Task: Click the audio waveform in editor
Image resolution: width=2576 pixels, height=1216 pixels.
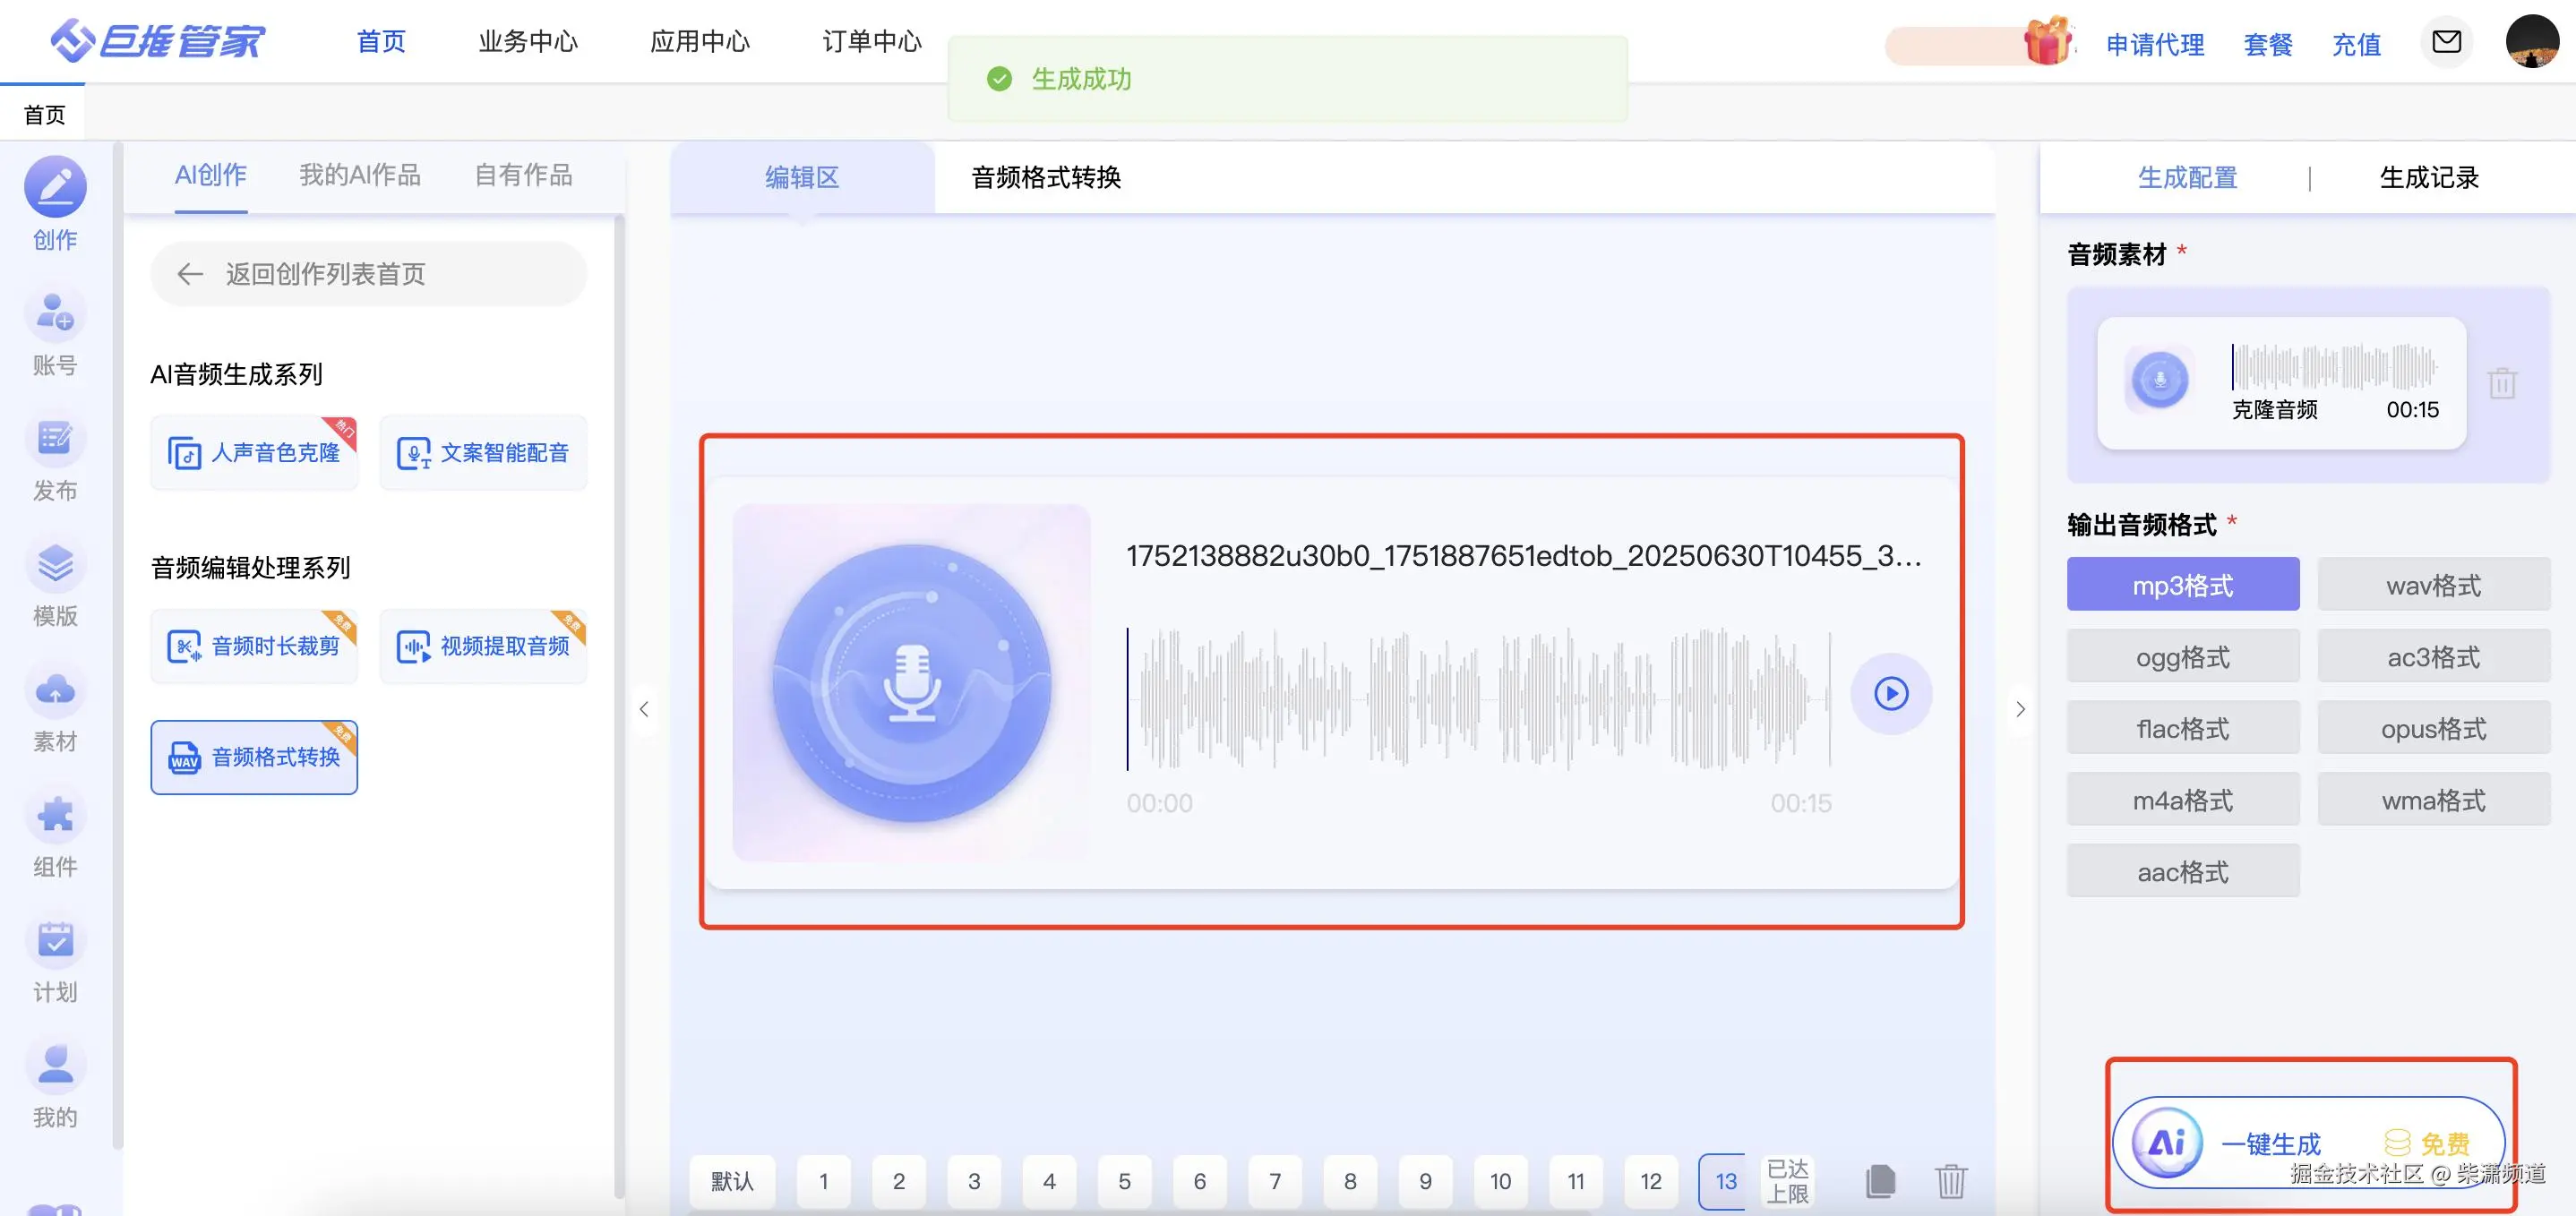Action: pyautogui.click(x=1478, y=698)
